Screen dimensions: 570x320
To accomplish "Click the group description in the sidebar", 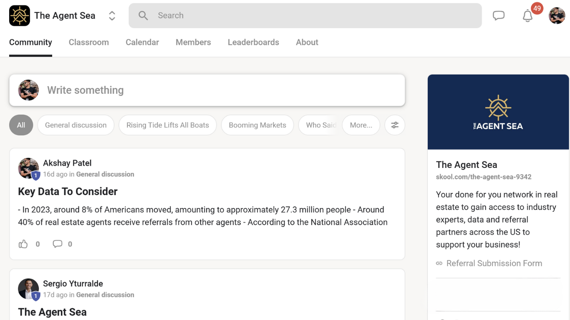I will point(497,220).
